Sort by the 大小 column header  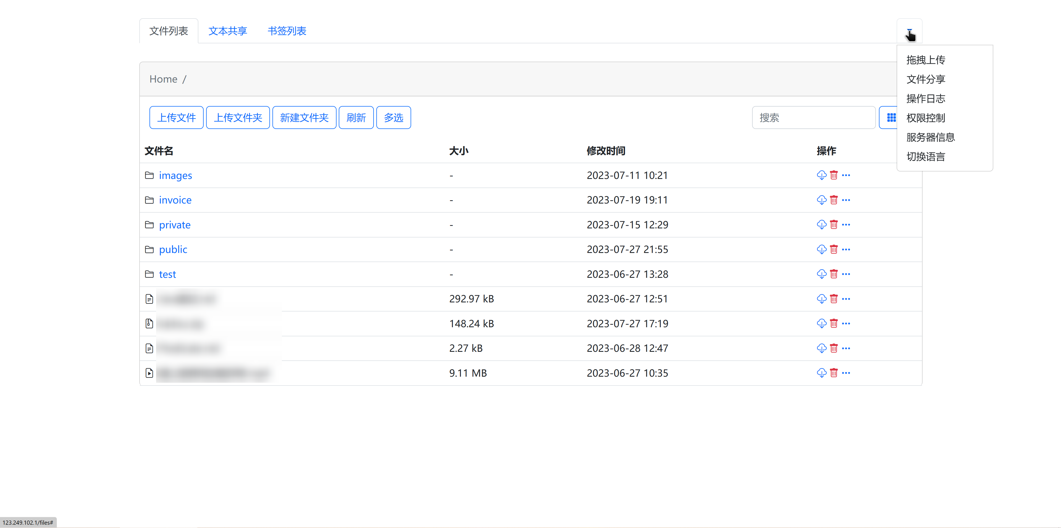pyautogui.click(x=459, y=151)
